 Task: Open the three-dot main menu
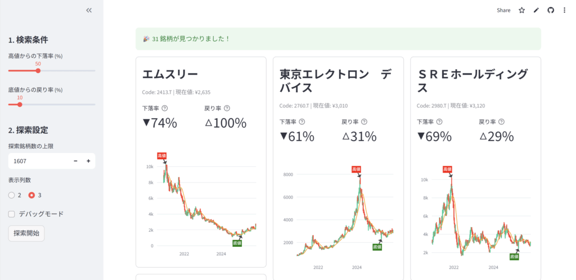[x=564, y=10]
